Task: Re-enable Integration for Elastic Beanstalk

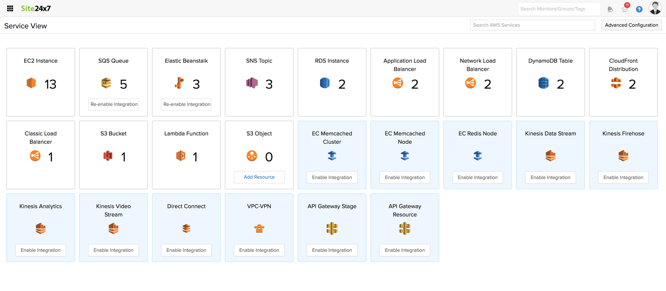Action: (x=186, y=104)
